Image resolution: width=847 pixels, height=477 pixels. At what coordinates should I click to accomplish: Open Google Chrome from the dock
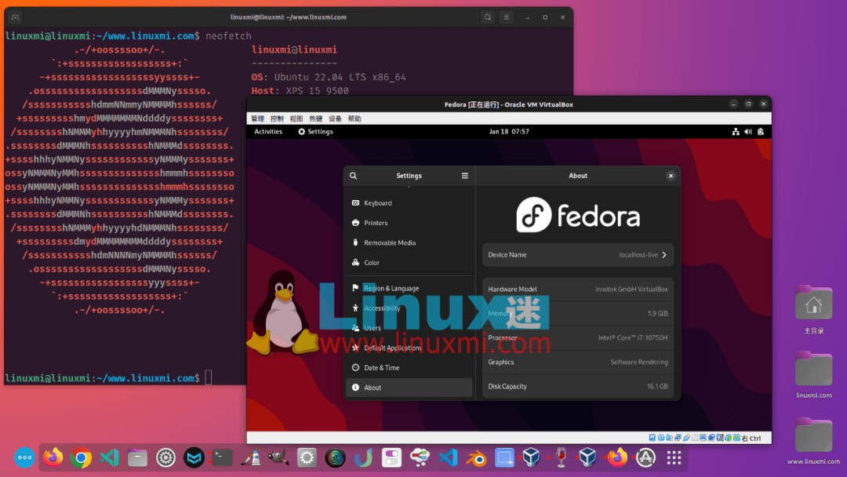point(81,457)
